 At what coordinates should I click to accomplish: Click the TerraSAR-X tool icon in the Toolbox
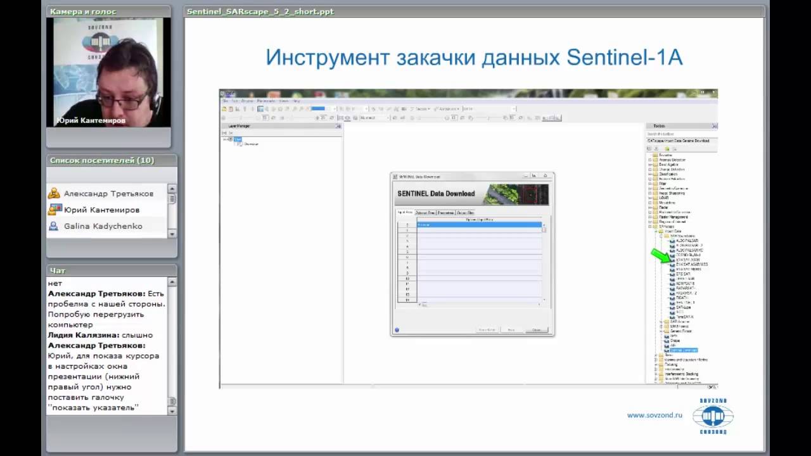pos(672,317)
